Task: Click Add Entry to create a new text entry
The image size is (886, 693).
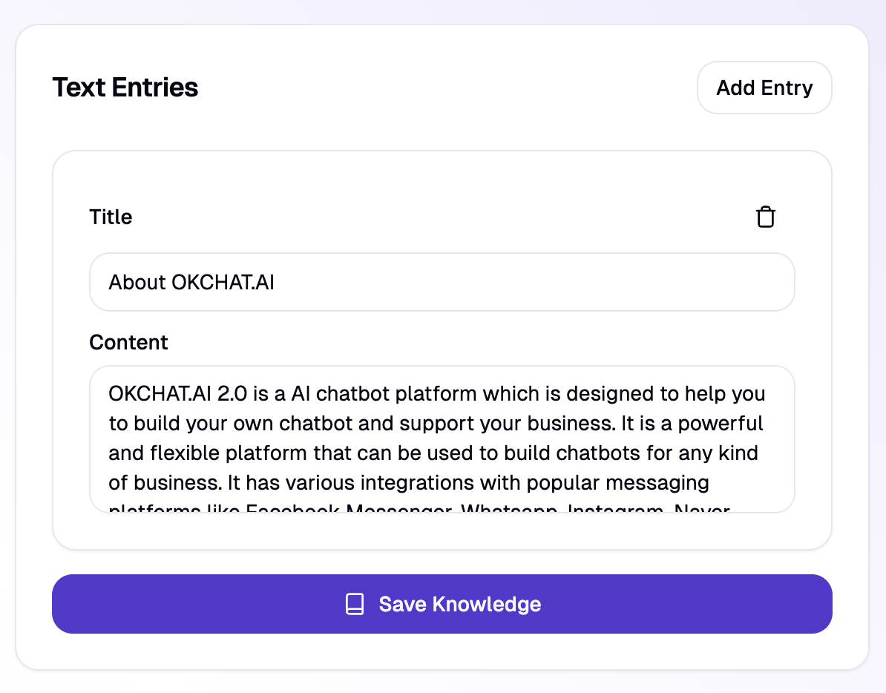Action: [x=764, y=88]
